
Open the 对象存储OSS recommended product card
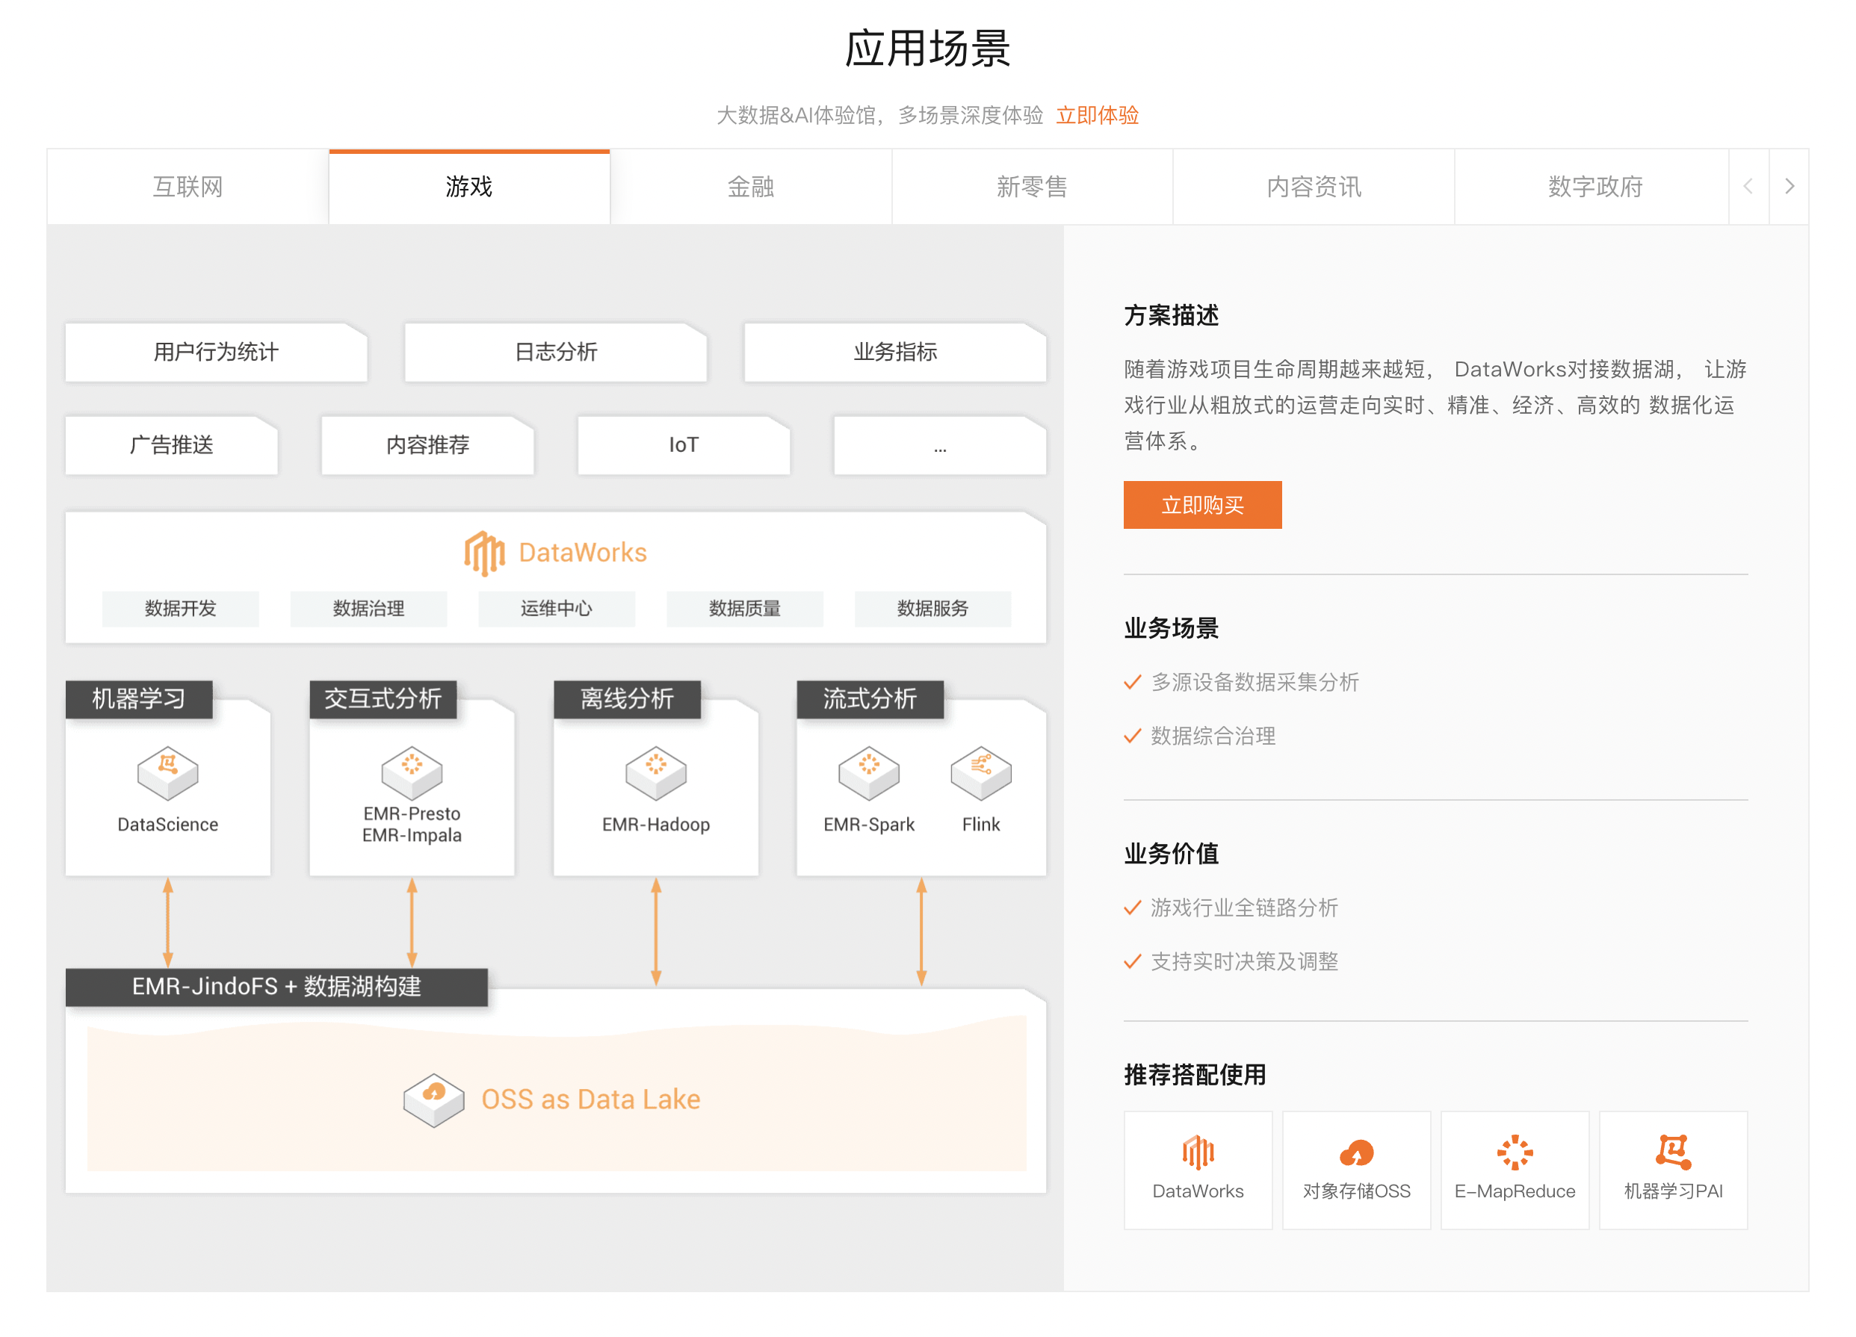pos(1356,1169)
